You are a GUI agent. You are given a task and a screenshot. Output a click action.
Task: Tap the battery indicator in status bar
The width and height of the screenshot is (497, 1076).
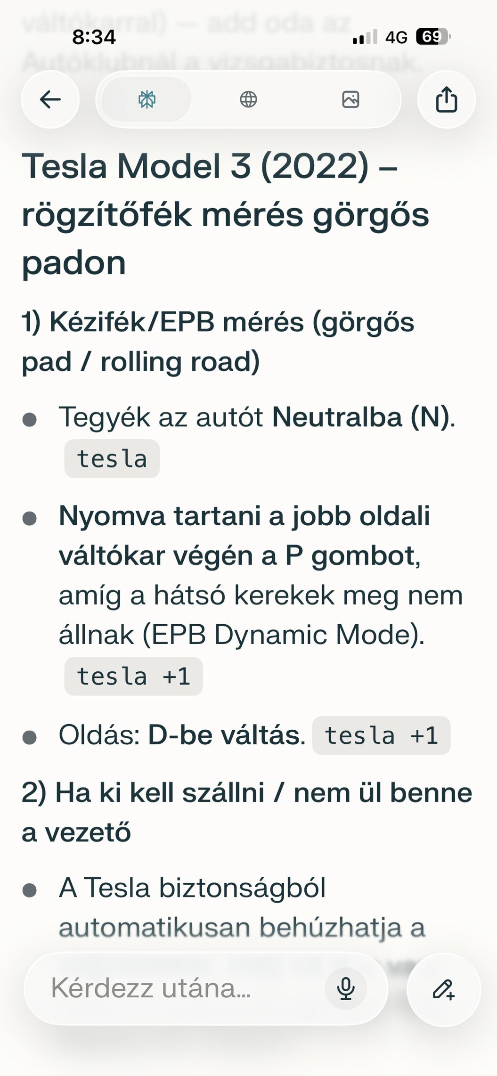coord(432,37)
